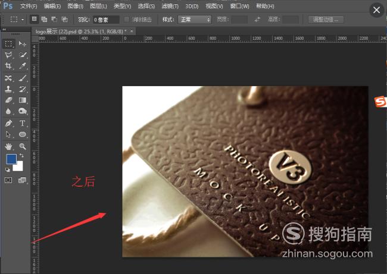The width and height of the screenshot is (387, 274).
Task: Reset to default foreground/background colors
Action: 7,169
